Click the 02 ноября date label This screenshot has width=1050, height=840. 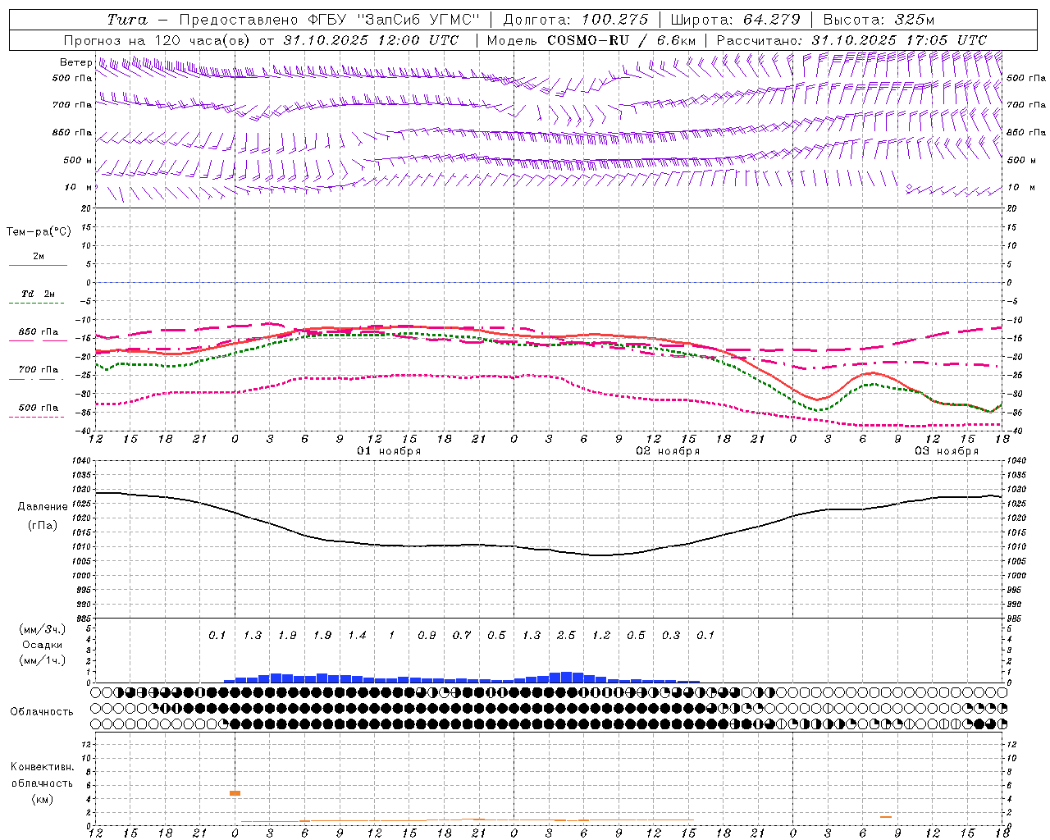point(668,451)
